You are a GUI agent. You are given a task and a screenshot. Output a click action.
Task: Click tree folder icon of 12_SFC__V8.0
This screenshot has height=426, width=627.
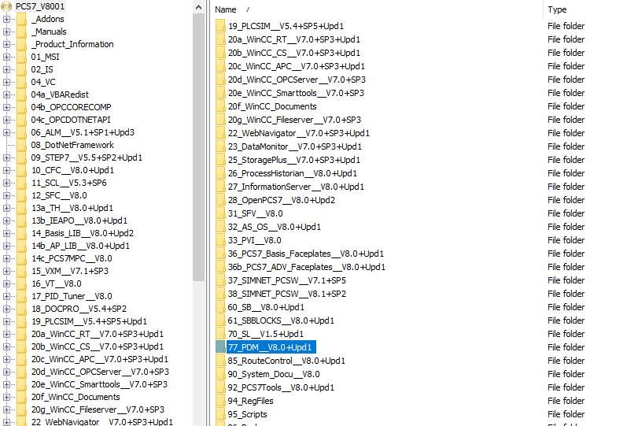click(21, 195)
